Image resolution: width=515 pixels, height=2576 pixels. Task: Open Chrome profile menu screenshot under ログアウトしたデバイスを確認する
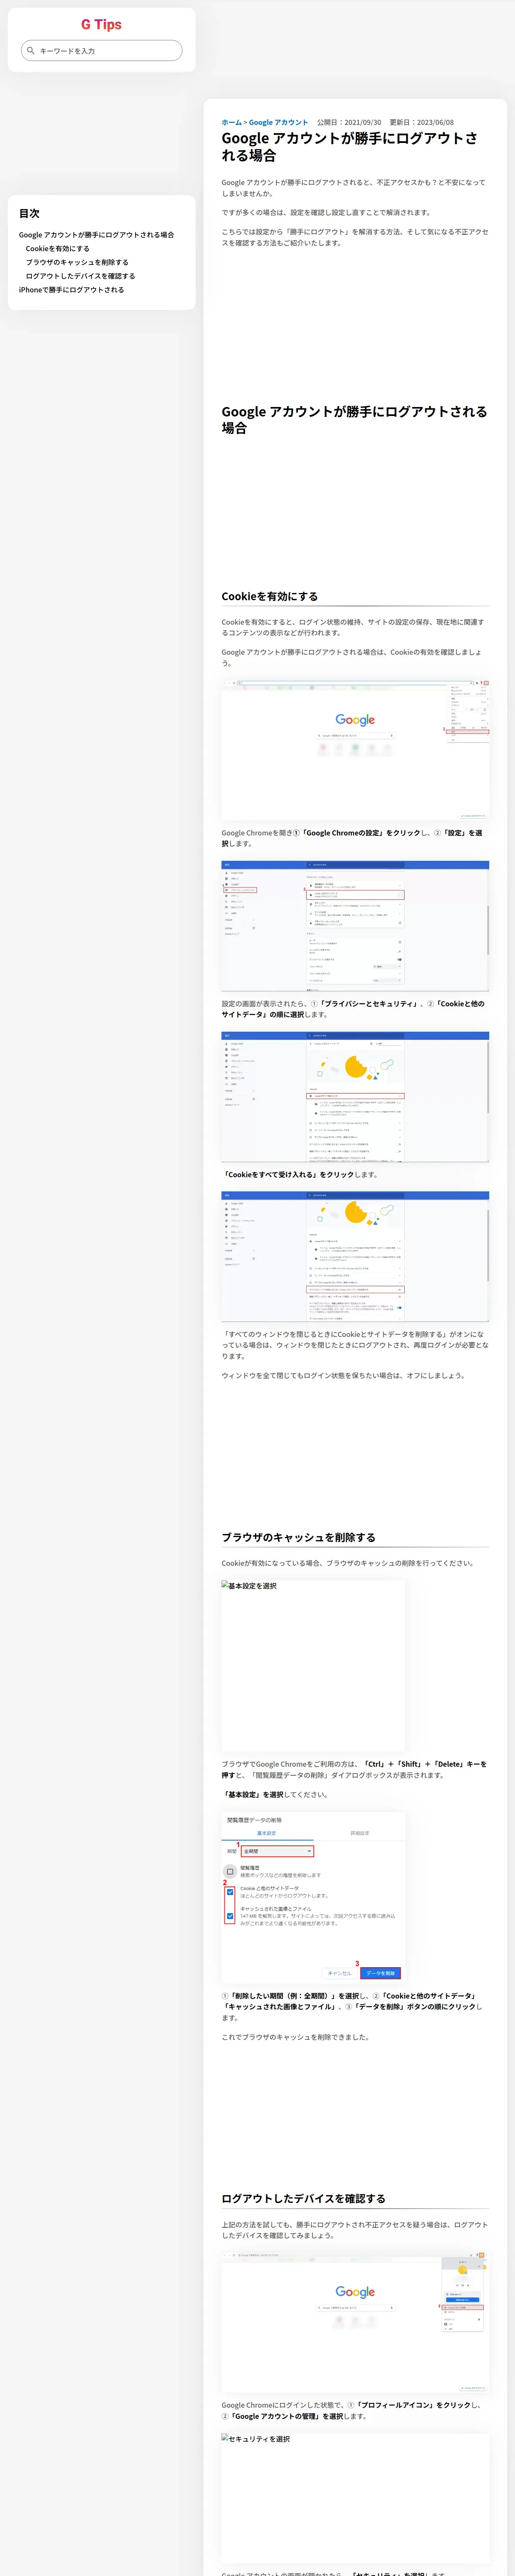(355, 2322)
